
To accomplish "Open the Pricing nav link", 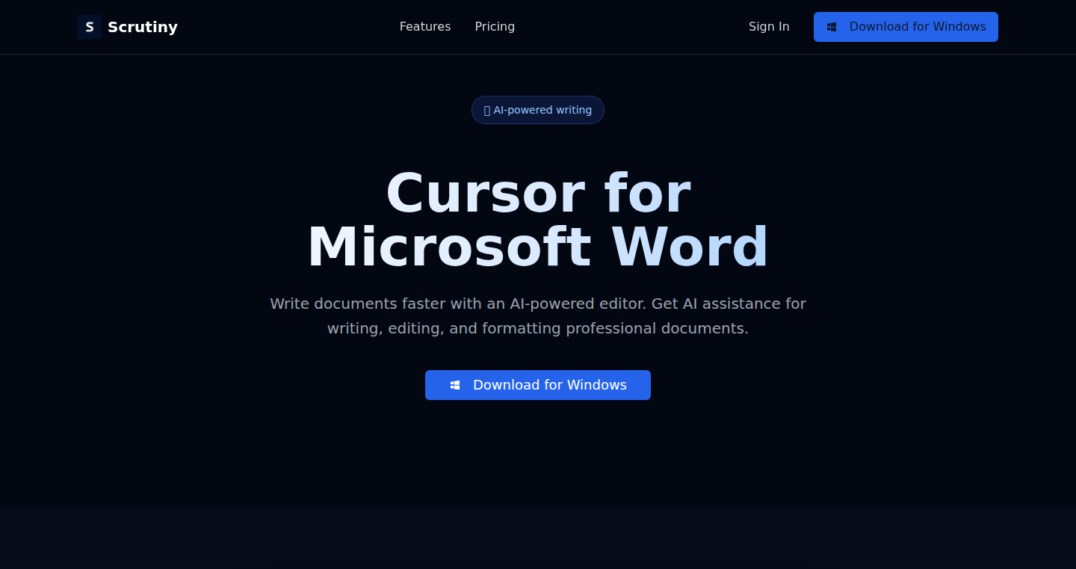I will (495, 27).
